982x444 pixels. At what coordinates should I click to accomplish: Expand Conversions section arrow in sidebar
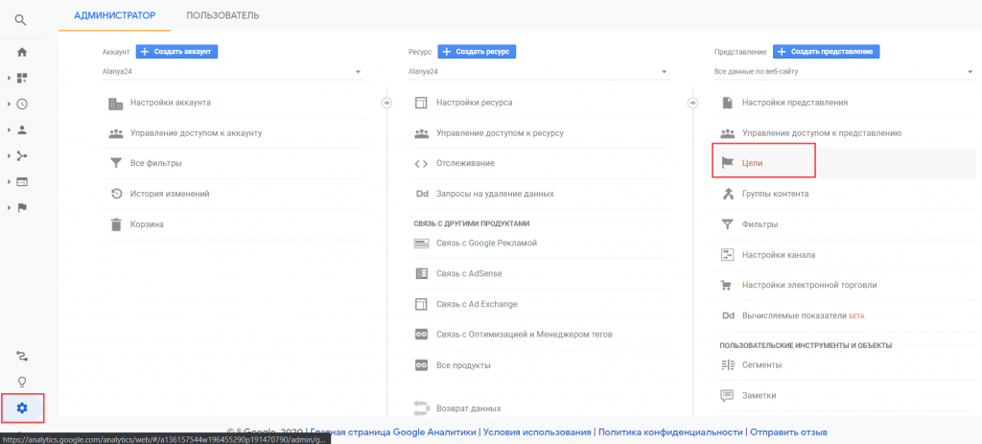10,208
